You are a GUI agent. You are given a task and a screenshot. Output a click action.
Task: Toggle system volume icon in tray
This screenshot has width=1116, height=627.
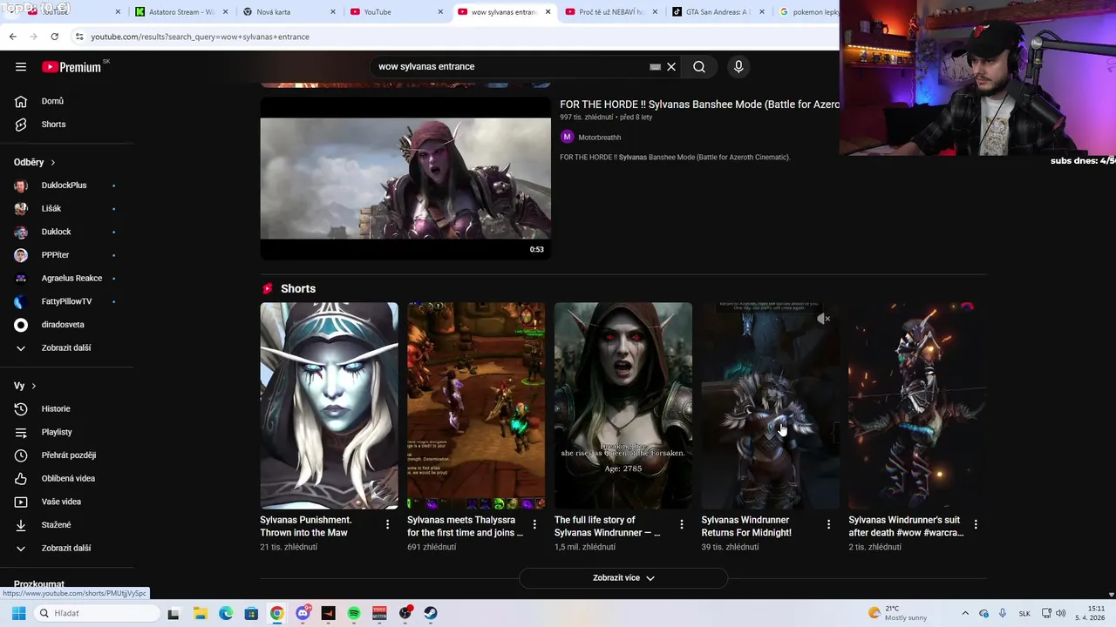pos(1061,613)
